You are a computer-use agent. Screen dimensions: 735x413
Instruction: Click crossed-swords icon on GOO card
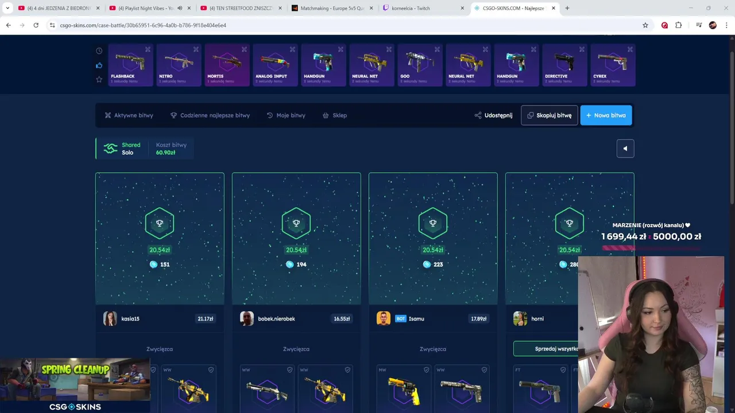click(x=437, y=49)
